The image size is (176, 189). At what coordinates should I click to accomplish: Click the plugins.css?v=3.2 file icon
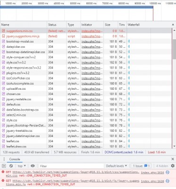pos(3,73)
